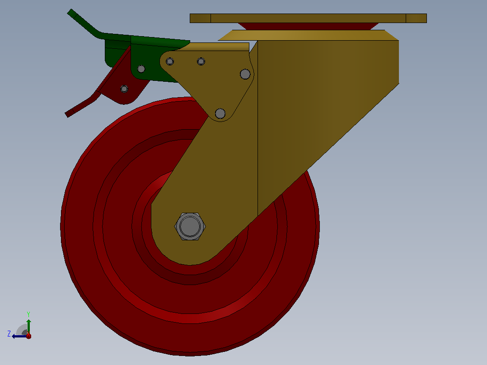Select the flat top mounting plate
The width and height of the screenshot is (487, 365).
308,19
